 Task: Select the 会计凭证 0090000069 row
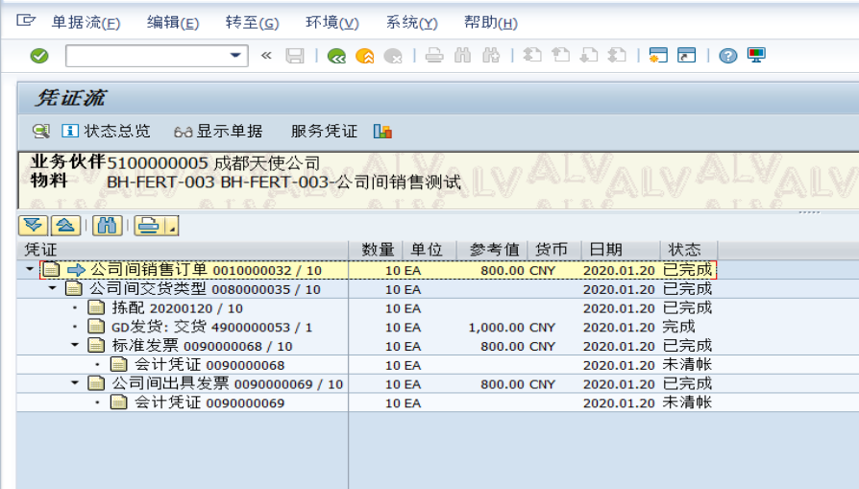click(x=366, y=403)
